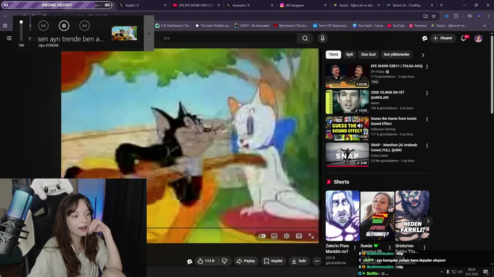
Task: Start voice search with microphone icon
Action: coord(323,38)
